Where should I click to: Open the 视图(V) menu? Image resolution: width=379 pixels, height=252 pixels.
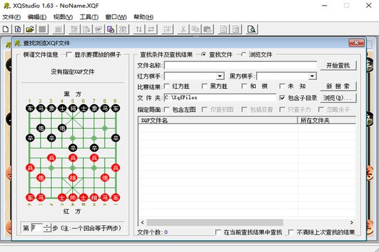63,17
